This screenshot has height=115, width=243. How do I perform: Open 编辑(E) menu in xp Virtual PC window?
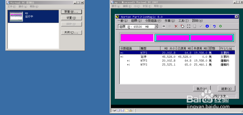click(127, 6)
